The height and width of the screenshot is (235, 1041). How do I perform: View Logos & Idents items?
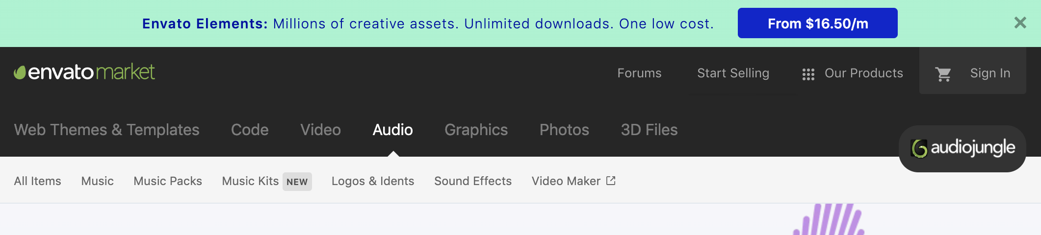372,181
